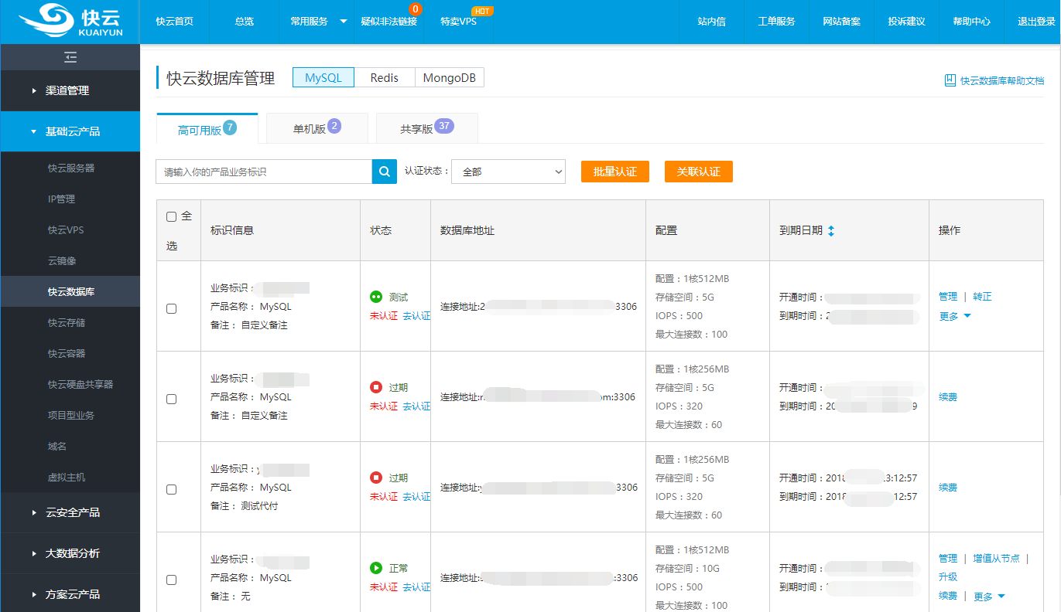1061x612 pixels.
Task: Click the 关联认证 button
Action: pyautogui.click(x=698, y=172)
